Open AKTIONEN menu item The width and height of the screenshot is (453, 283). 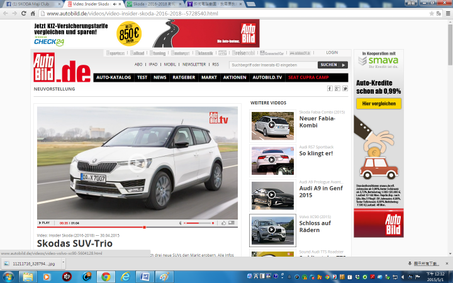(235, 77)
